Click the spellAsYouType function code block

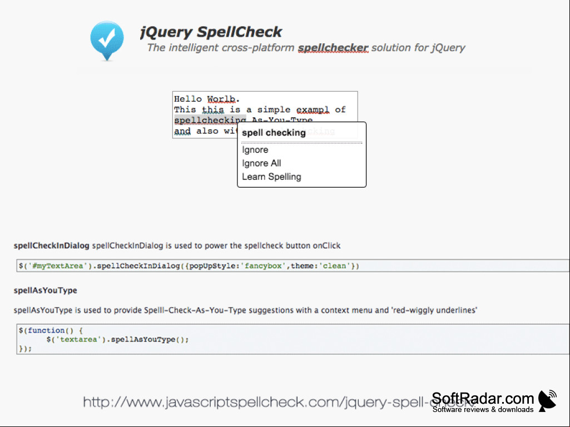tap(293, 339)
